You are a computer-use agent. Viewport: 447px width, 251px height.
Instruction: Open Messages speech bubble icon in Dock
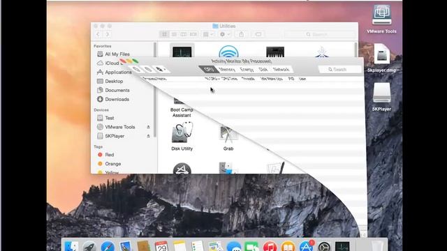[x=233, y=246]
